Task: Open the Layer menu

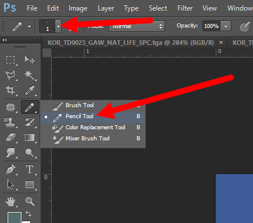Action: [x=106, y=8]
